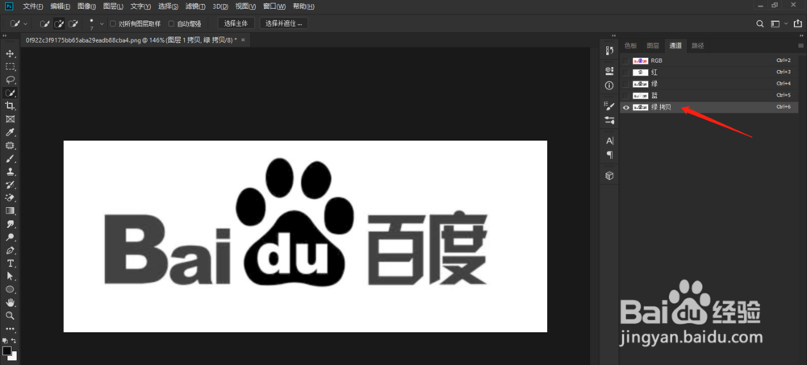Choose Subtract from Selection mode
Screen dimensions: 807x365
(x=73, y=23)
